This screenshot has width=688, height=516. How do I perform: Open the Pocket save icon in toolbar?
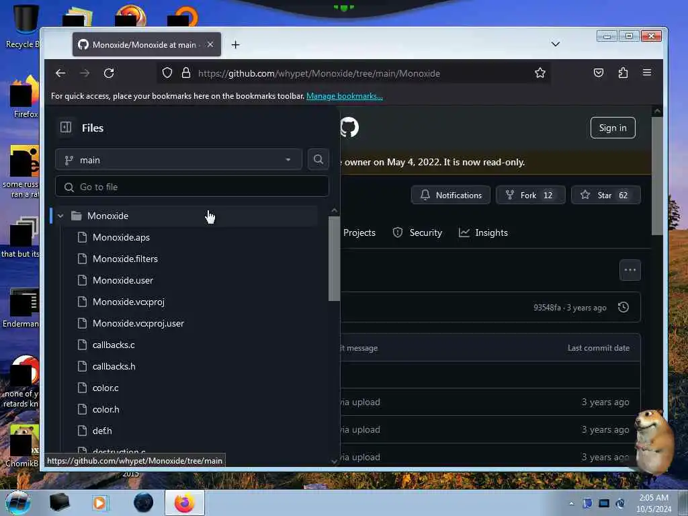[599, 73]
